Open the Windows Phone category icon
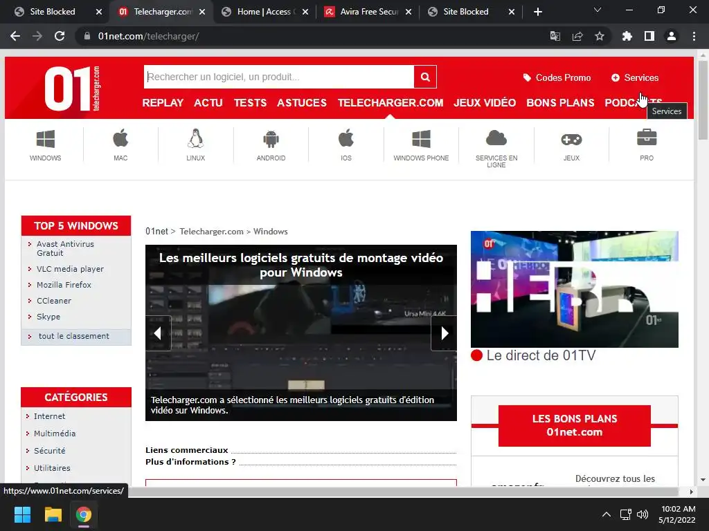The width and height of the screenshot is (709, 531). pos(421,139)
